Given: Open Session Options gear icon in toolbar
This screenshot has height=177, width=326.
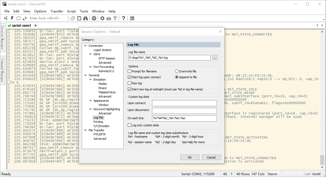Looking at the screenshot, I should (x=102, y=18).
